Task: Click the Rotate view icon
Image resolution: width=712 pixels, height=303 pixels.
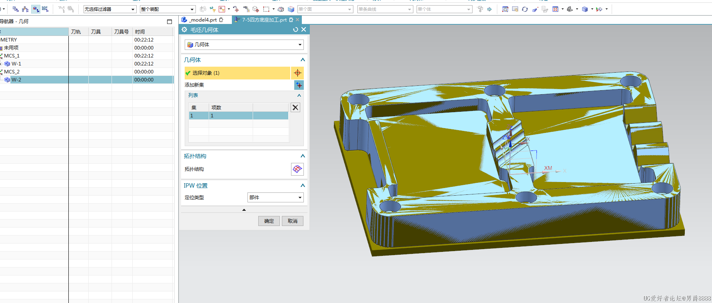Action: pyautogui.click(x=525, y=9)
